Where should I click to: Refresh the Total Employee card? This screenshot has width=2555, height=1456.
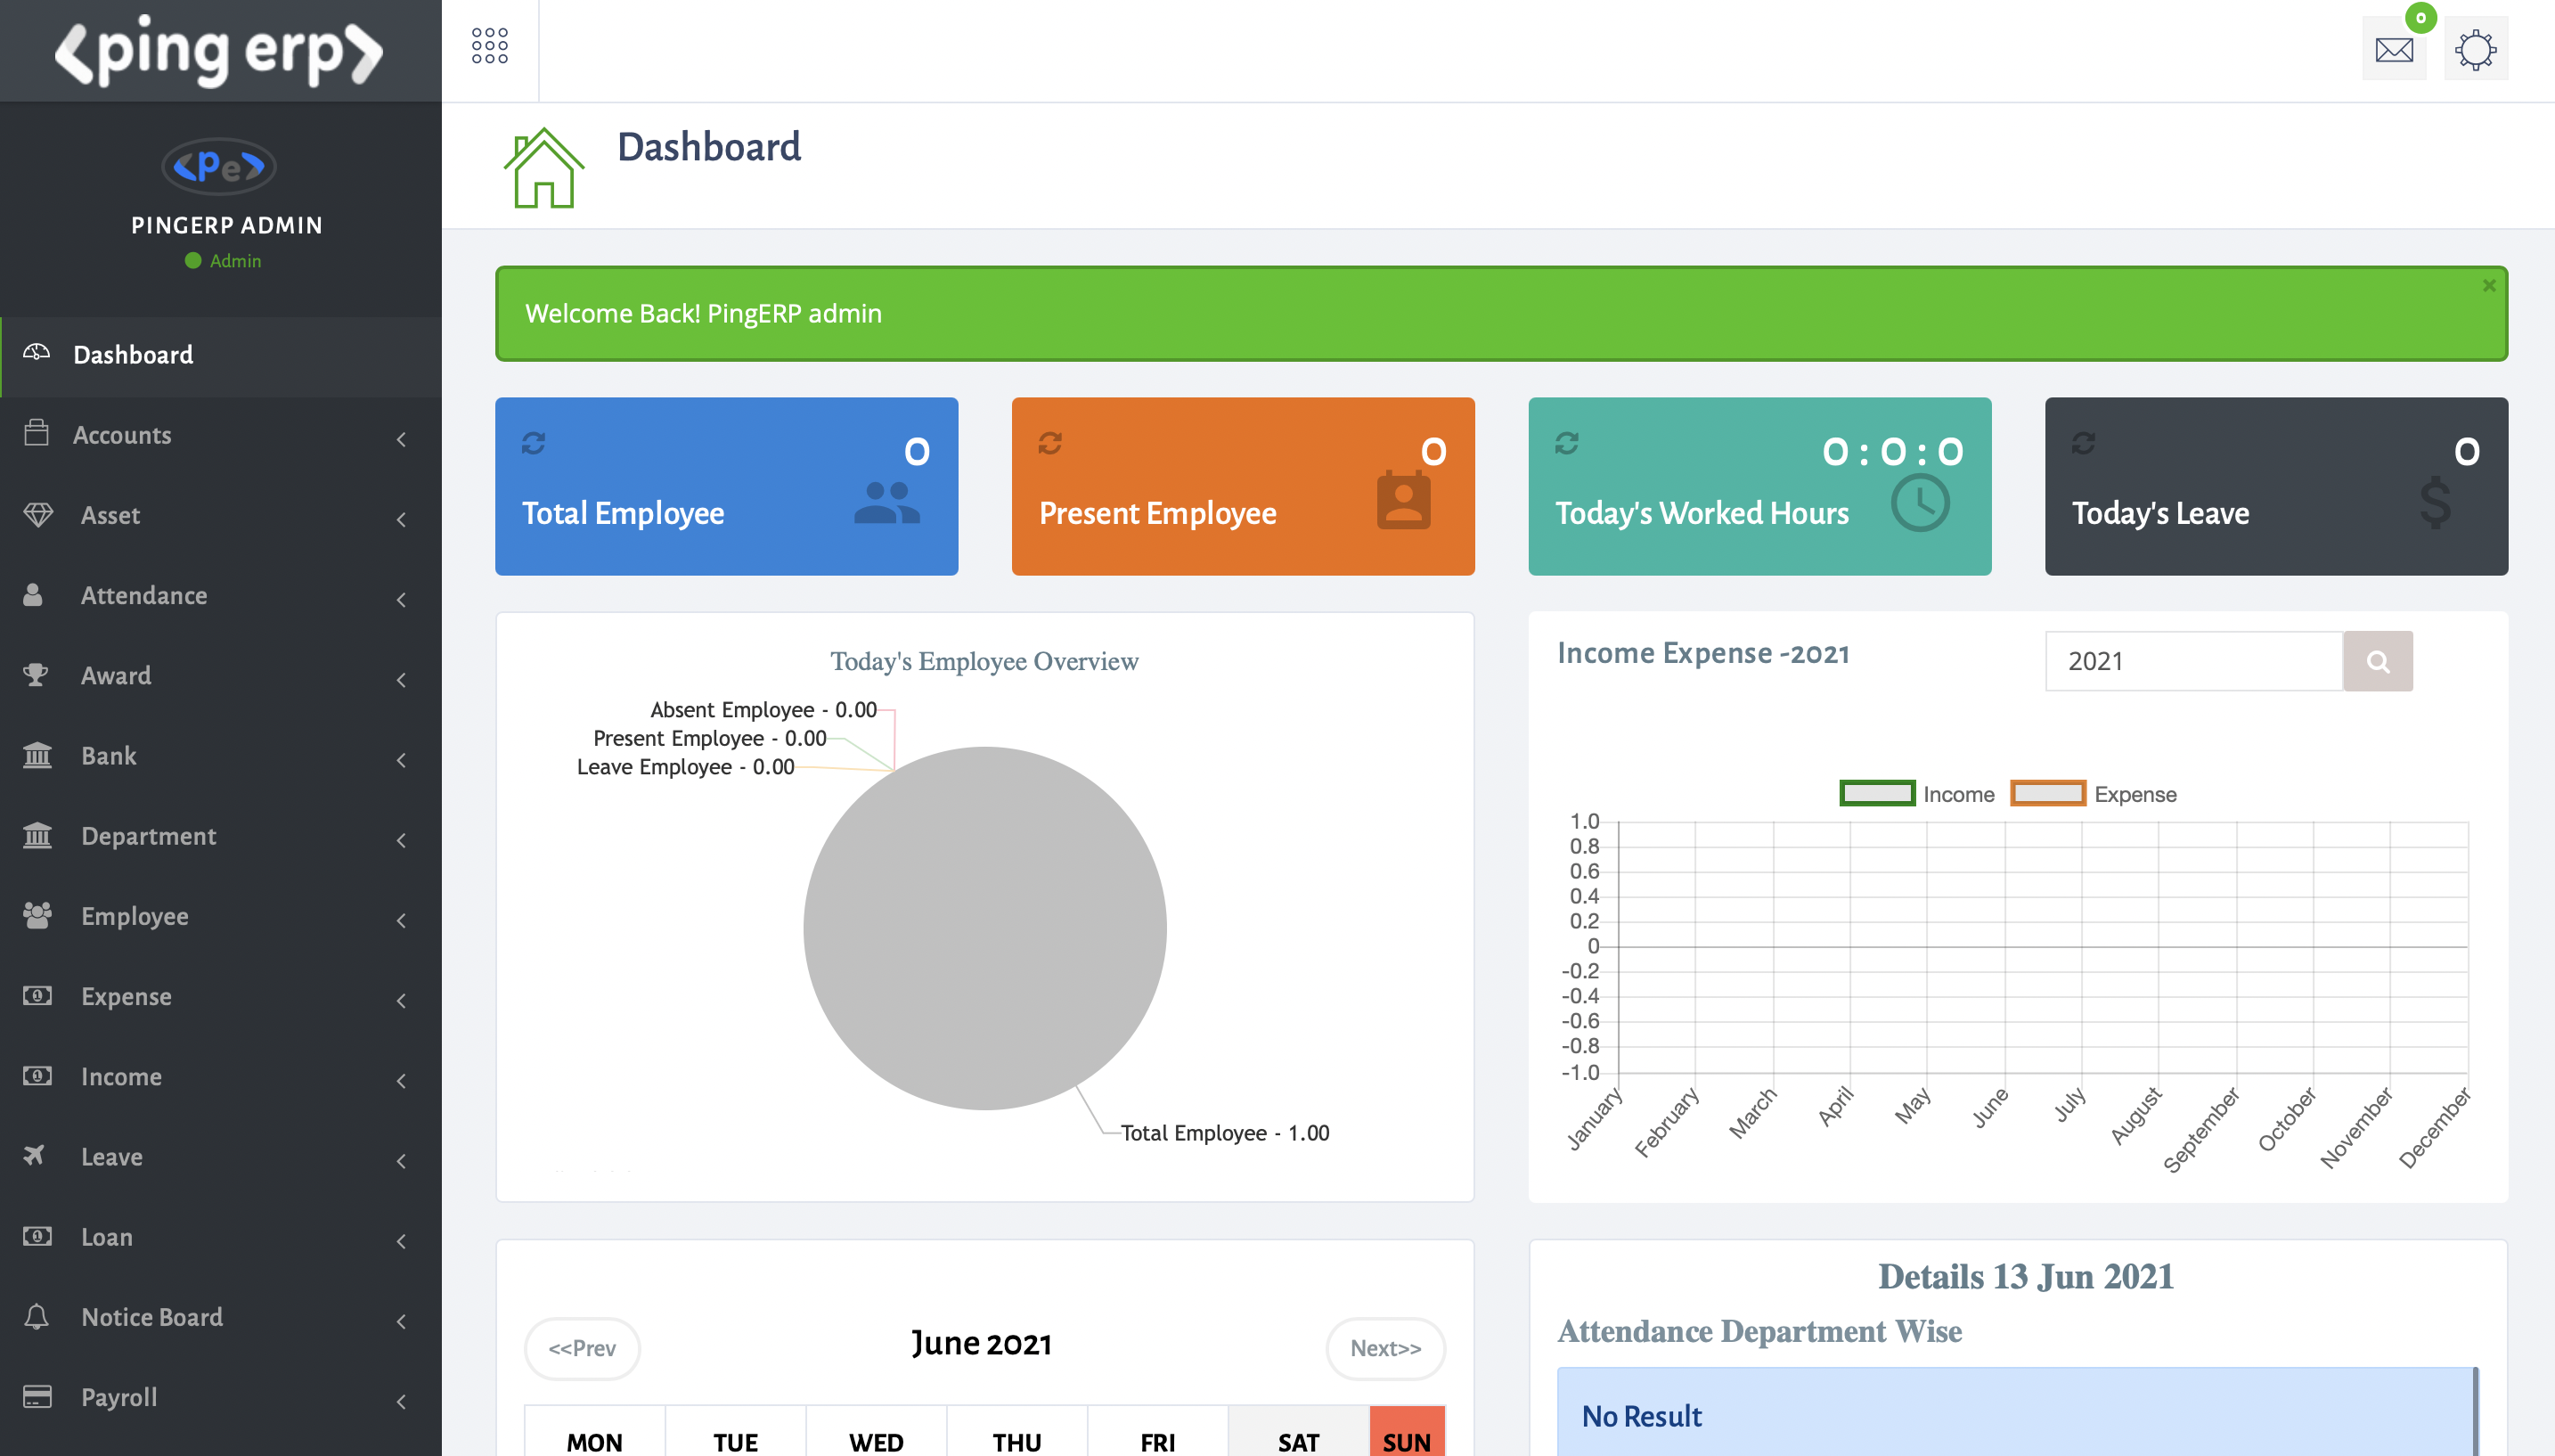click(x=534, y=443)
